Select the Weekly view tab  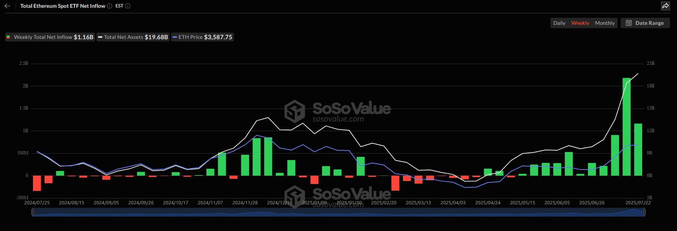580,23
